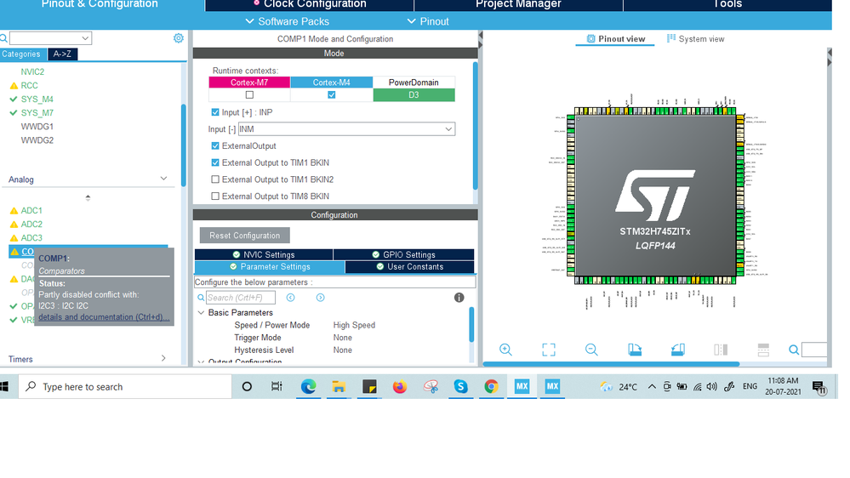Open the NVIC Settings tab

(264, 254)
